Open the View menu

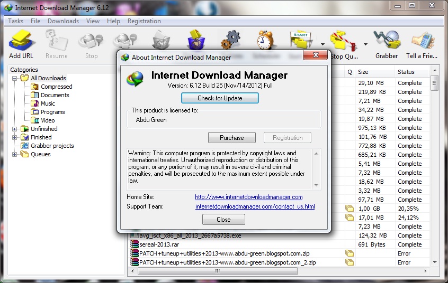tap(93, 21)
